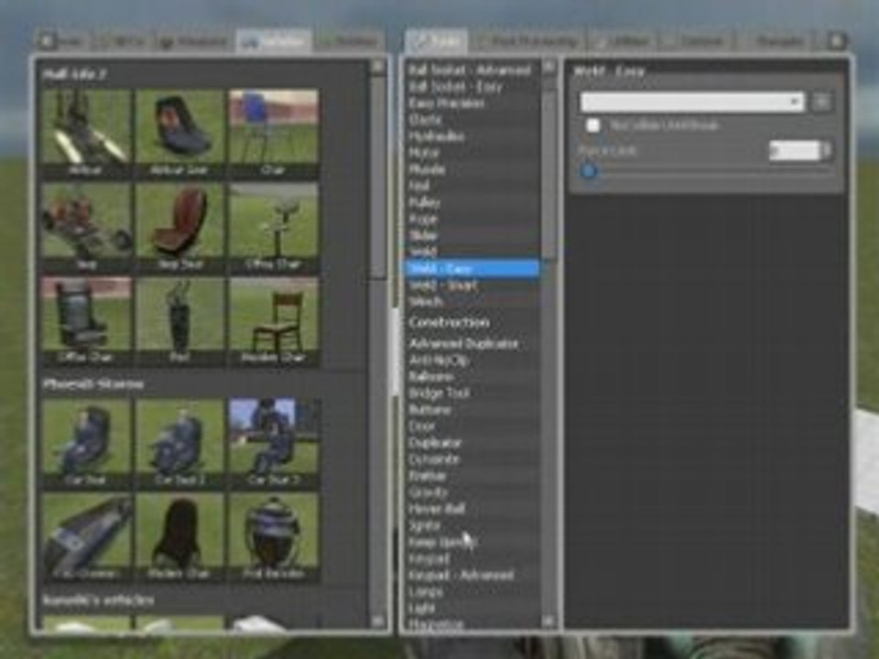Select the Motor tool
The image size is (879, 659).
tap(472, 153)
